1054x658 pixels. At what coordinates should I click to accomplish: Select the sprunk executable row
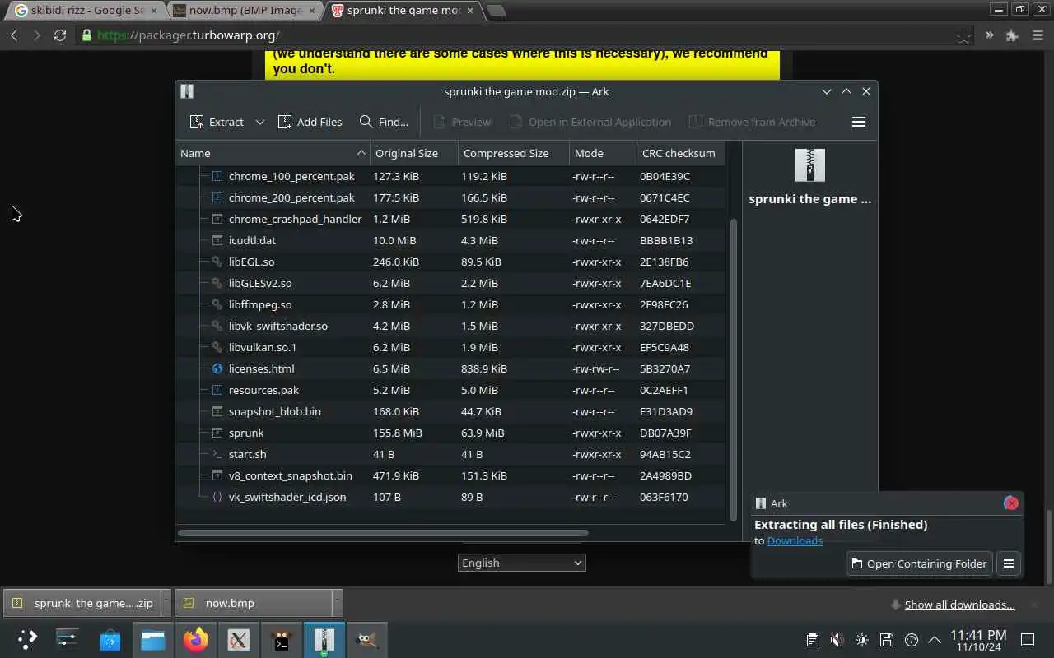click(450, 433)
